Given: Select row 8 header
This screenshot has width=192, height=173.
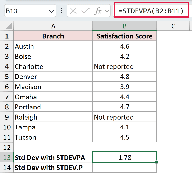Looking at the screenshot, I should (7, 107).
